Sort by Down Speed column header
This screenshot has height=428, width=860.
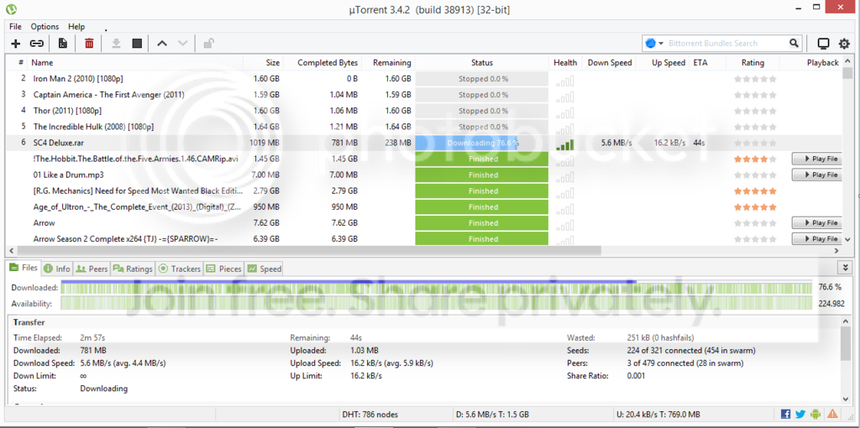pyautogui.click(x=609, y=62)
